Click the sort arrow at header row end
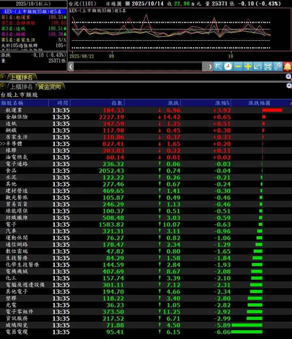Image resolution: width=292 pixels, height=339 pixels. [x=291, y=103]
